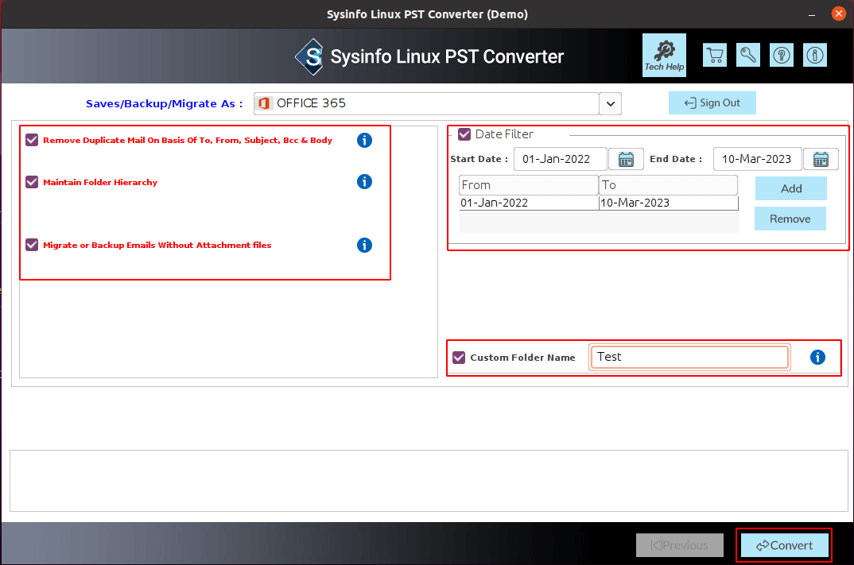Open the End Date calendar picker
Viewport: 854px width, 565px height.
tap(821, 160)
